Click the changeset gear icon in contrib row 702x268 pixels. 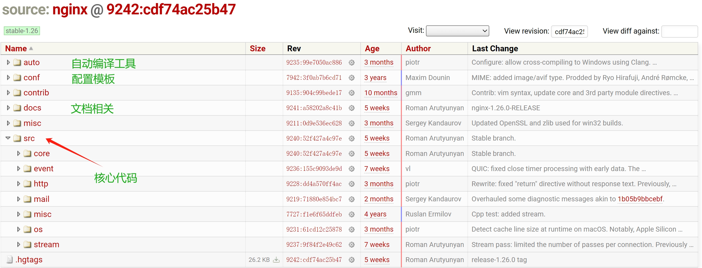pyautogui.click(x=352, y=93)
